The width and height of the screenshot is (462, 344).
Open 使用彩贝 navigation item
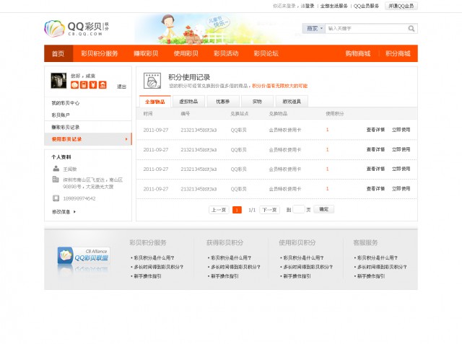click(x=186, y=53)
